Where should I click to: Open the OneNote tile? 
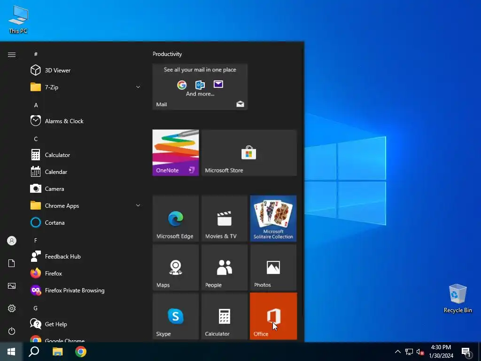[x=176, y=153]
